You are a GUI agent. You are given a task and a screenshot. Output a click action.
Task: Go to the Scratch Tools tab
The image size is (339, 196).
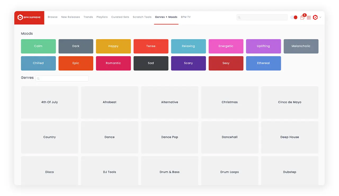142,17
